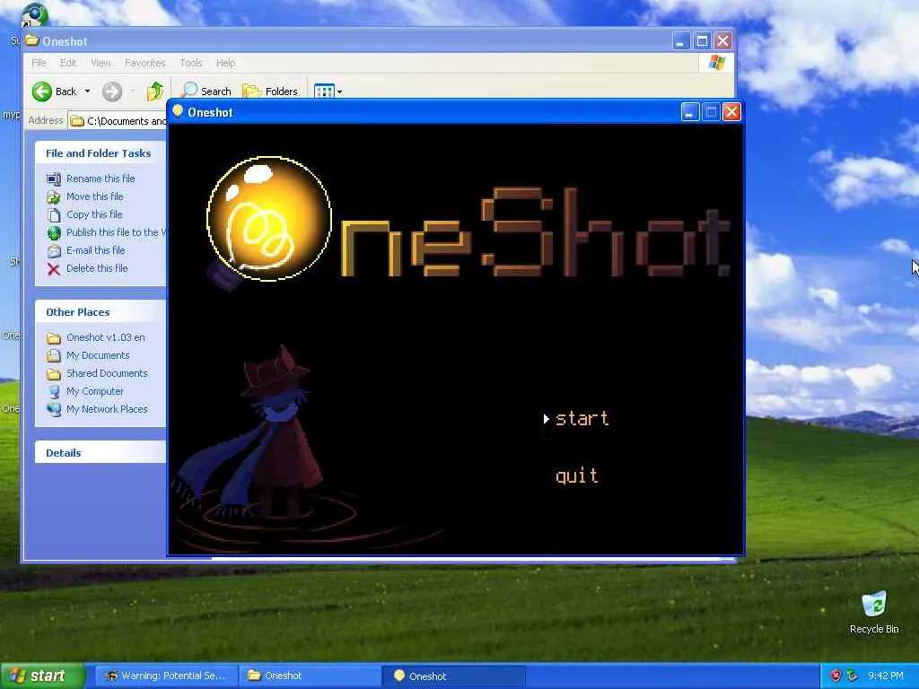919x689 pixels.
Task: Toggle the Folders pane button
Action: (270, 92)
